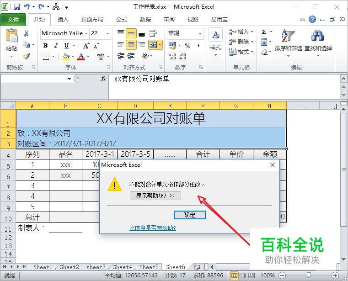Screen dimensions: 348x281
Task: Click the Insert Function fx icon
Action: (x=103, y=79)
